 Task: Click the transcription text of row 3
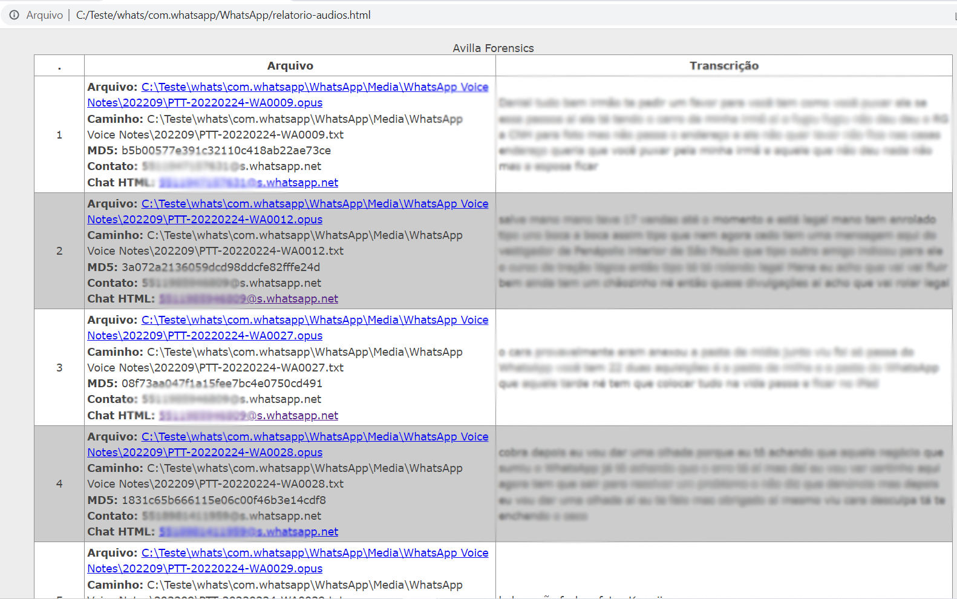719,367
